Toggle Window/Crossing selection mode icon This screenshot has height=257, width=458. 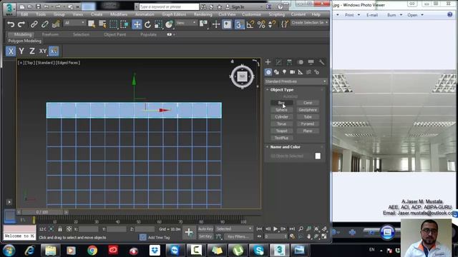click(x=124, y=24)
